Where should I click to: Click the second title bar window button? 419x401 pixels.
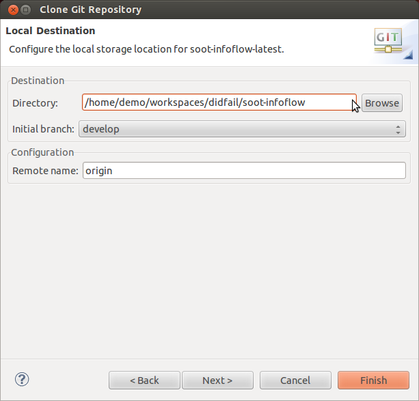tap(25, 10)
